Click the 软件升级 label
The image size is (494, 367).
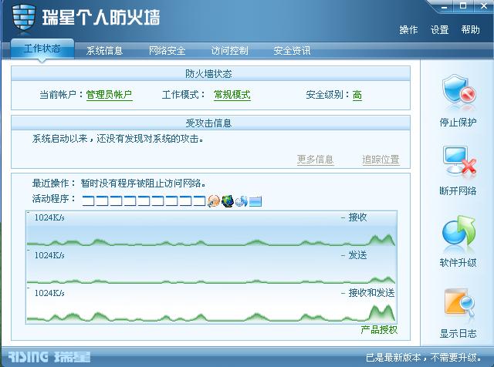point(458,262)
